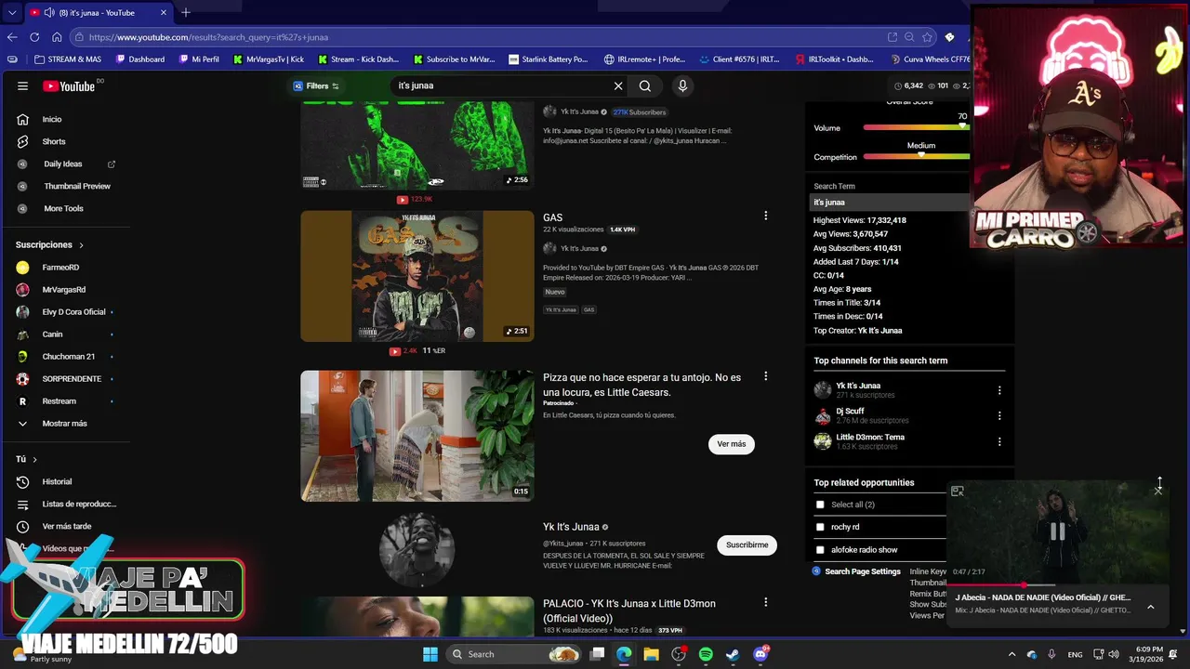This screenshot has height=669, width=1190.
Task: Open options for Little D3mon: Tema channel
Action: pos(999,441)
